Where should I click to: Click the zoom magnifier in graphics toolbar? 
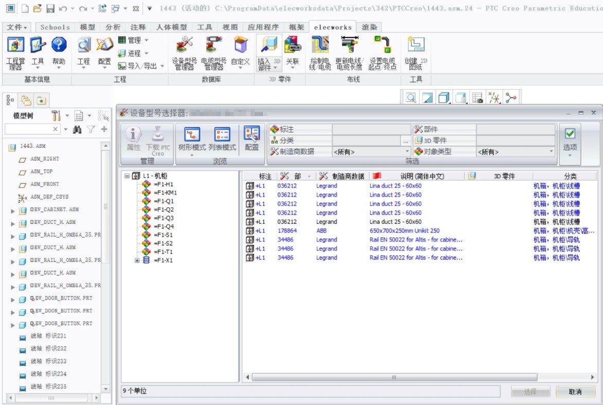point(411,98)
